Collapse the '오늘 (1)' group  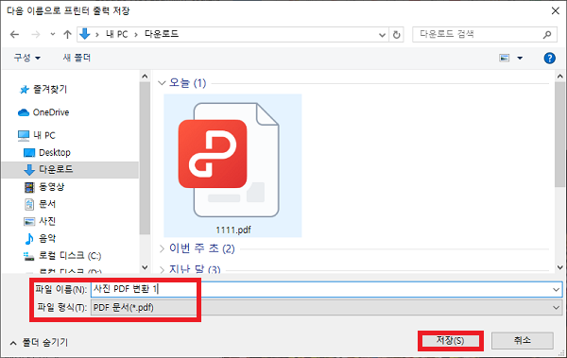click(162, 83)
